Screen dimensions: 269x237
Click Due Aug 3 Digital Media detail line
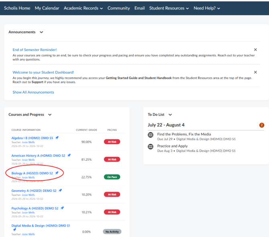(x=196, y=151)
